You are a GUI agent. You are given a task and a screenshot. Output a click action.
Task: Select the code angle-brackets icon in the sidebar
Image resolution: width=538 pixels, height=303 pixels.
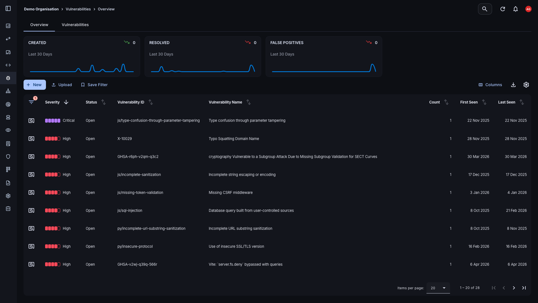point(8,65)
